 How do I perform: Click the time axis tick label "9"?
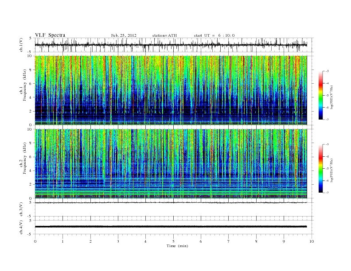point(284,241)
